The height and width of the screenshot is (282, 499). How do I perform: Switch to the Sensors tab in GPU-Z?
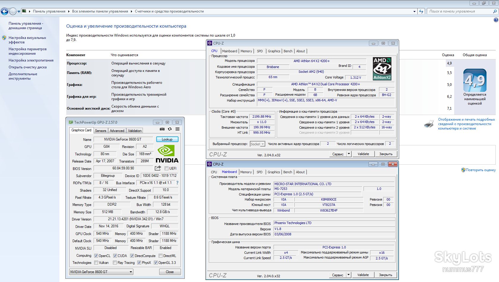[100, 131]
